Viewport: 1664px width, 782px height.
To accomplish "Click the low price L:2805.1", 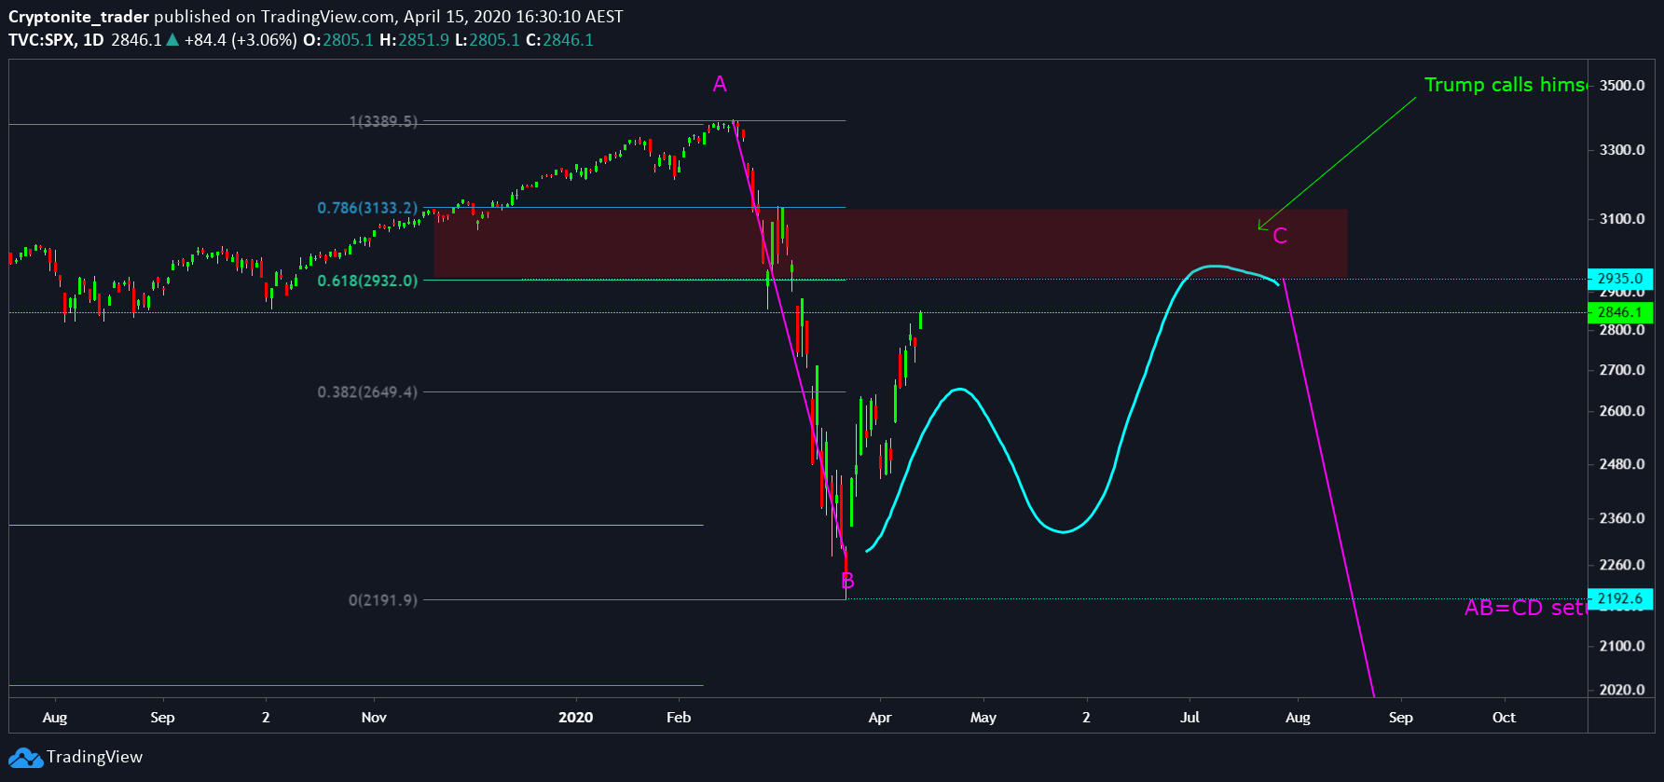I will tap(488, 40).
